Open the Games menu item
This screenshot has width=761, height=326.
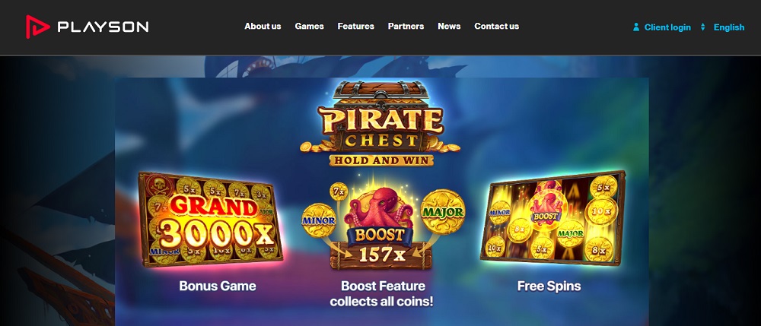coord(309,26)
